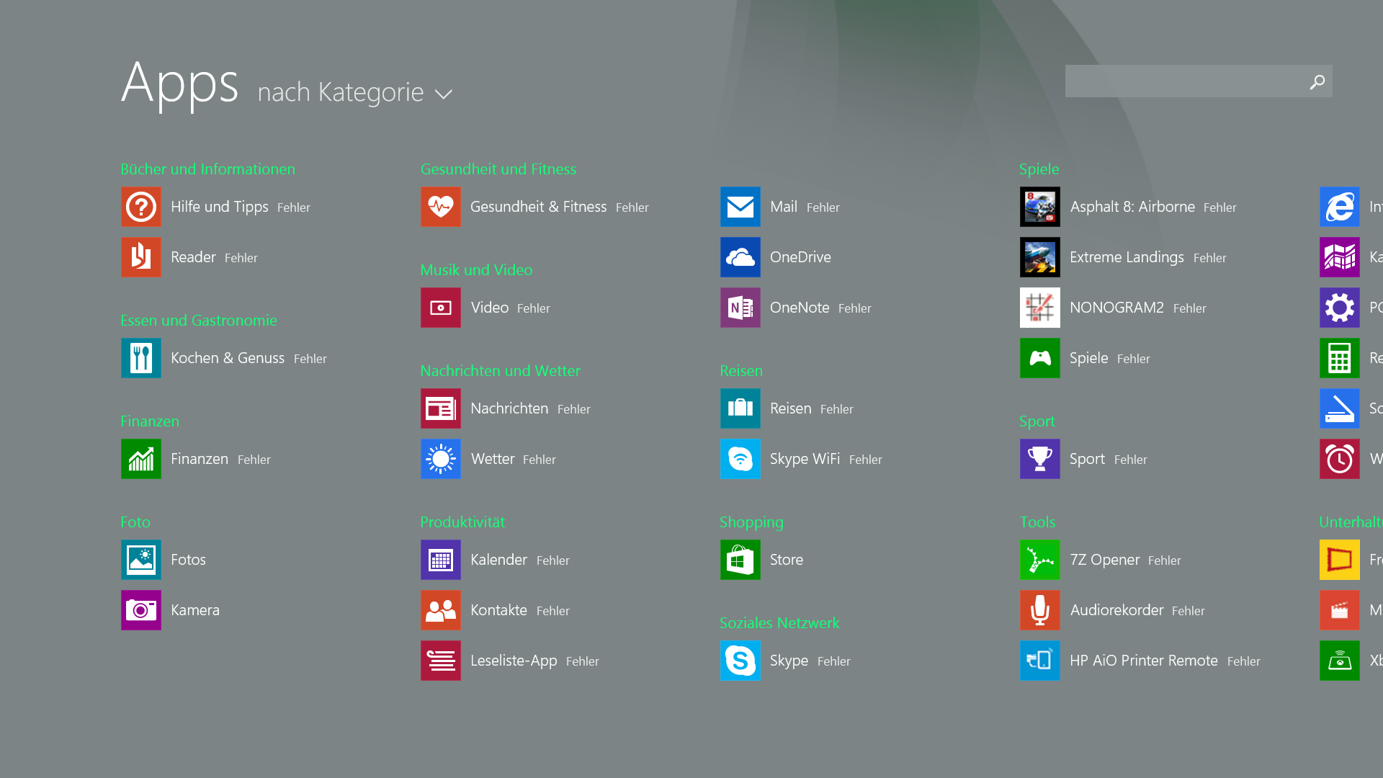Open the Store shopping bag icon

tap(740, 560)
